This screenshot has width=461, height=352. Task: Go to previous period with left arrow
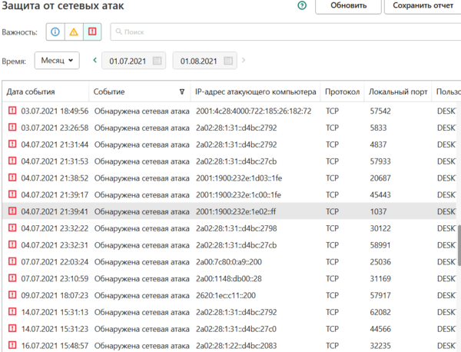click(x=95, y=60)
